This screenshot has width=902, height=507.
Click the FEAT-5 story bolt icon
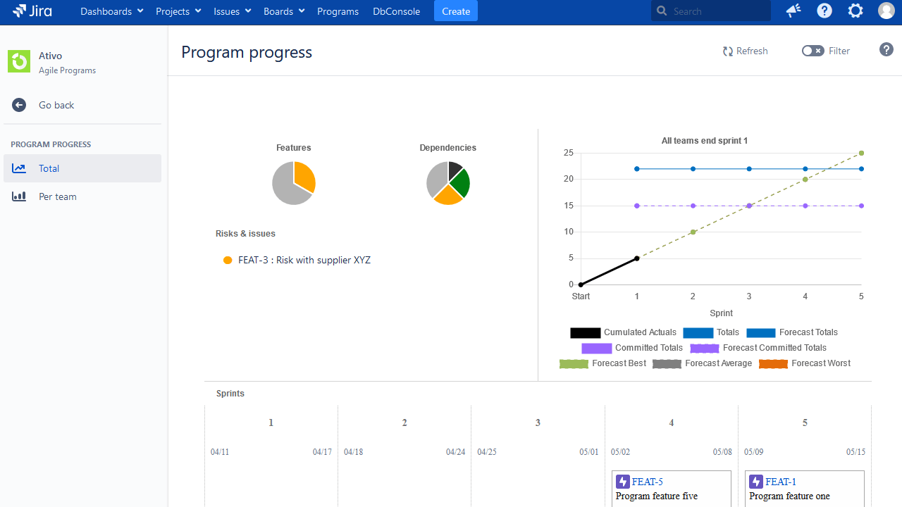tap(622, 482)
